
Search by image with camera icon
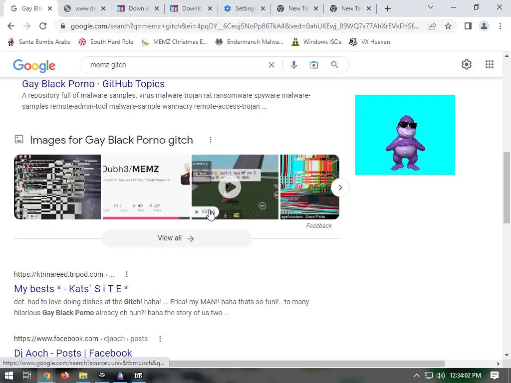(313, 65)
